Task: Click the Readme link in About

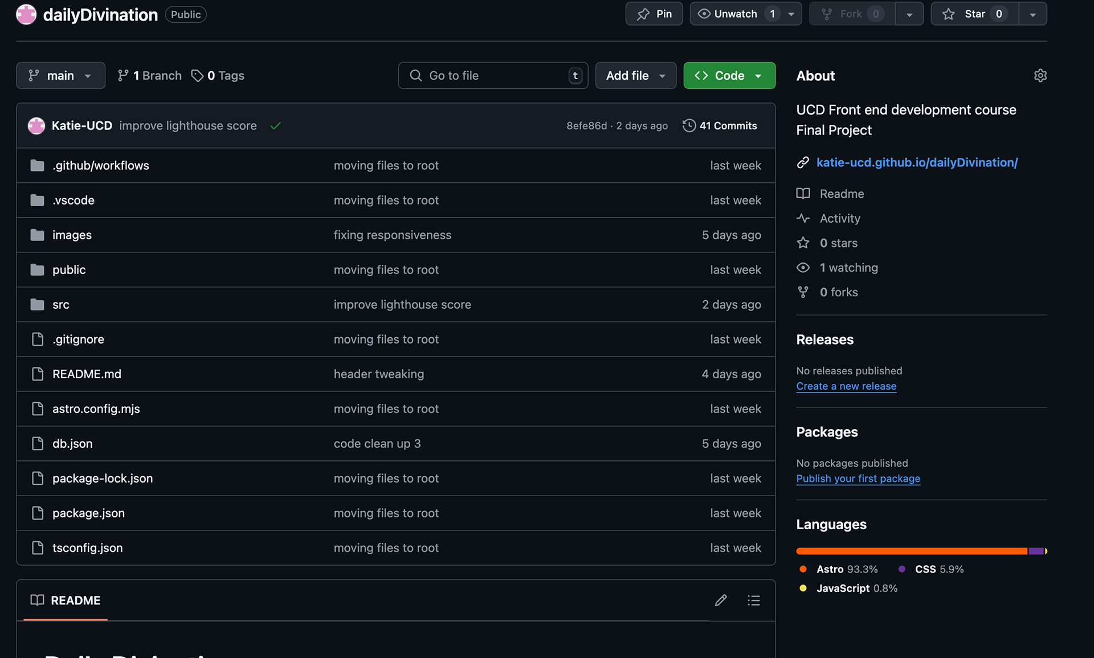Action: coord(842,194)
